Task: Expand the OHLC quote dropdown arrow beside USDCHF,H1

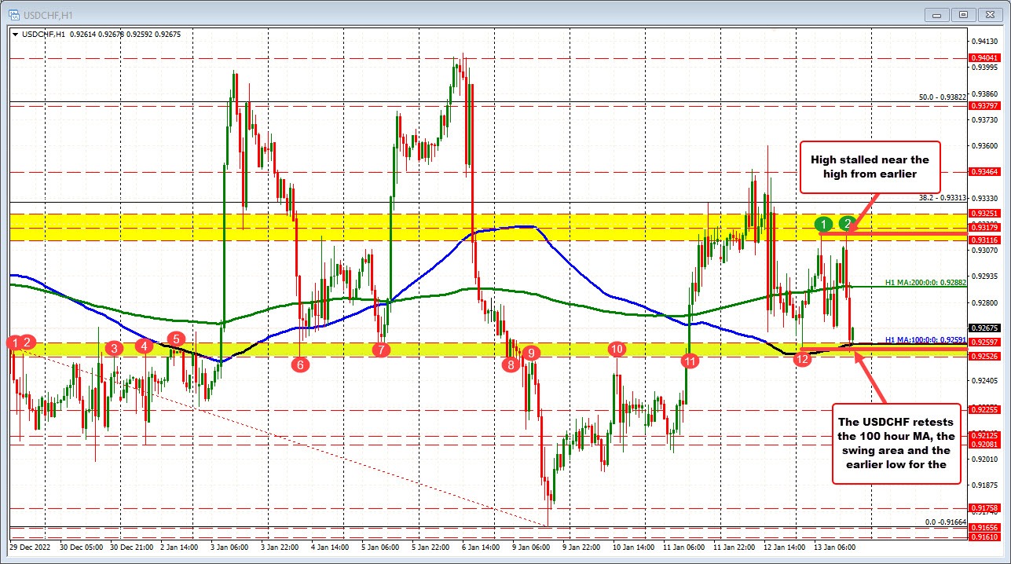Action: [x=16, y=35]
